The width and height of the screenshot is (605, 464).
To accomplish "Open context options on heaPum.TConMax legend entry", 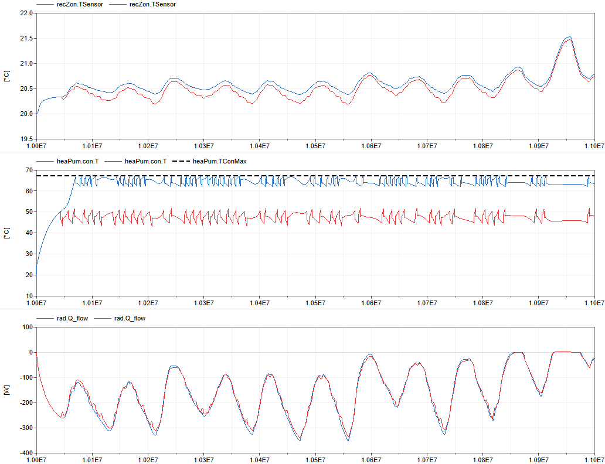I will (222, 161).
